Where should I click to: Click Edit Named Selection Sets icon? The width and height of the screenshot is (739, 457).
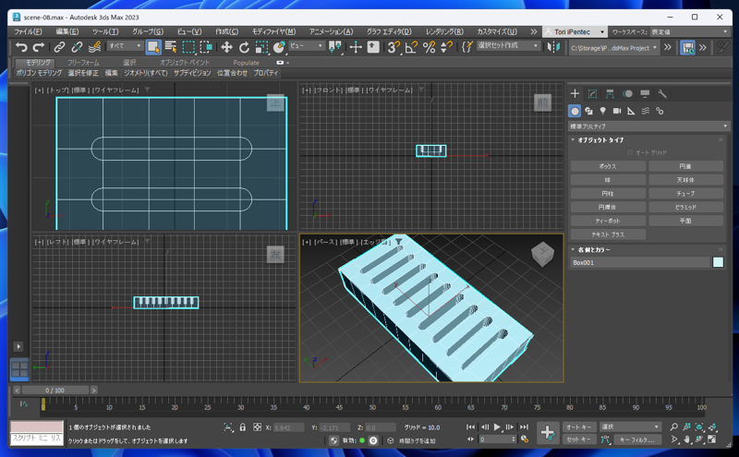[467, 47]
